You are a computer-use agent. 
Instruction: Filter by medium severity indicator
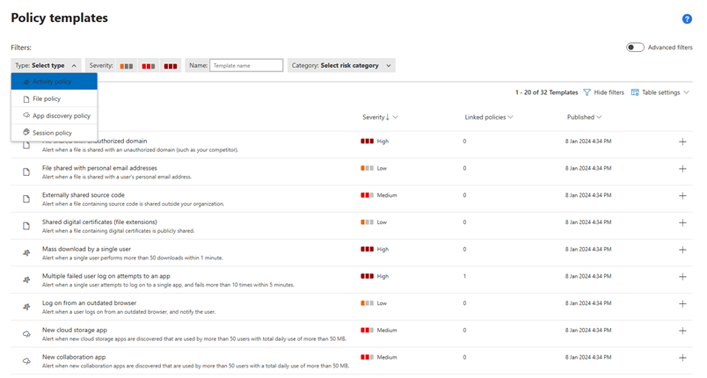coord(149,66)
